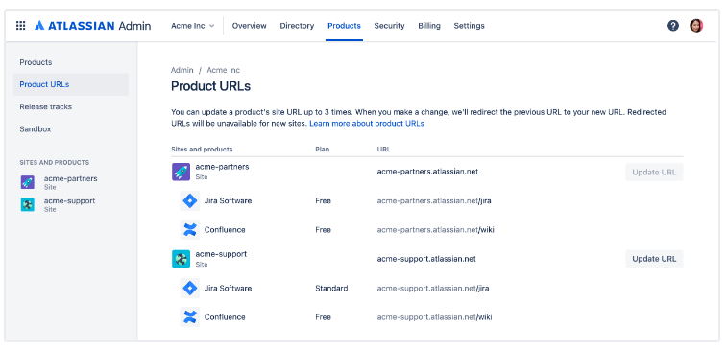Image resolution: width=727 pixels, height=349 pixels.
Task: Click acme-support.atlassian.net/jira URL
Action: [433, 288]
